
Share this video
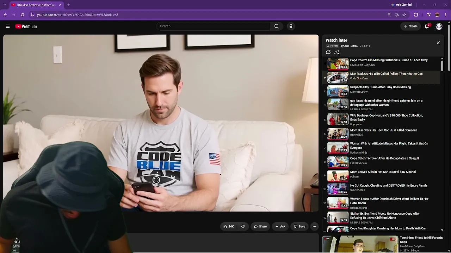(260, 227)
